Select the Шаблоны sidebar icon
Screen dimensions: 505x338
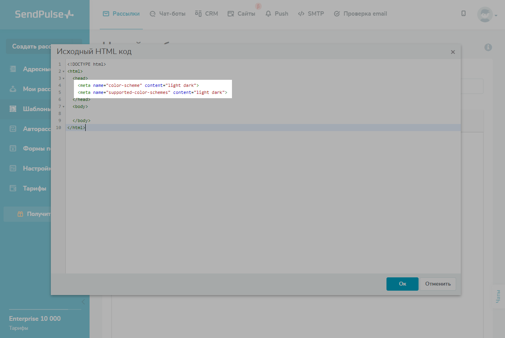(x=13, y=109)
